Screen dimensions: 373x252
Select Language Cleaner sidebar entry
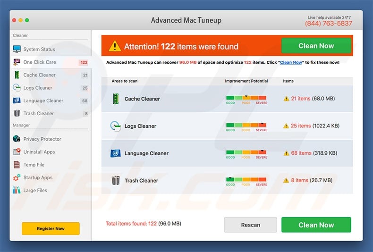coord(51,101)
